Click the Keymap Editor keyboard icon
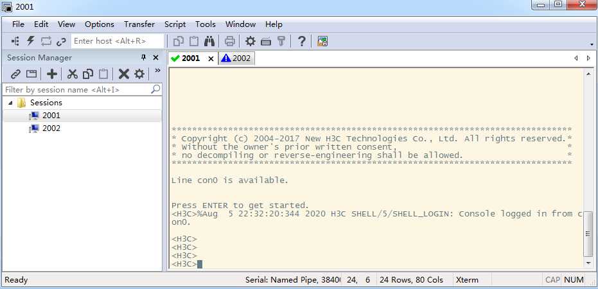Image resolution: width=598 pixels, height=289 pixels. click(x=266, y=42)
